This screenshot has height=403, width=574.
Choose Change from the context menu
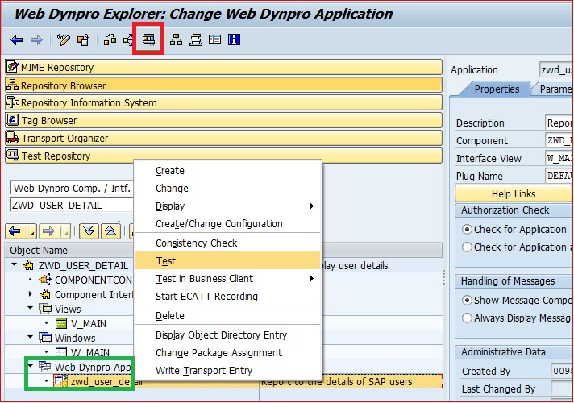pos(227,188)
